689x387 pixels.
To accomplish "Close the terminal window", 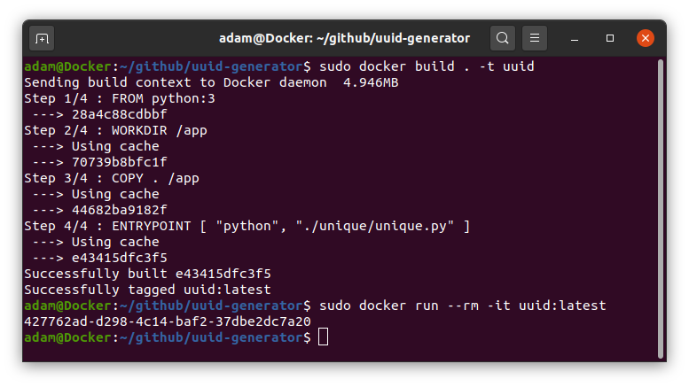I will [x=645, y=38].
